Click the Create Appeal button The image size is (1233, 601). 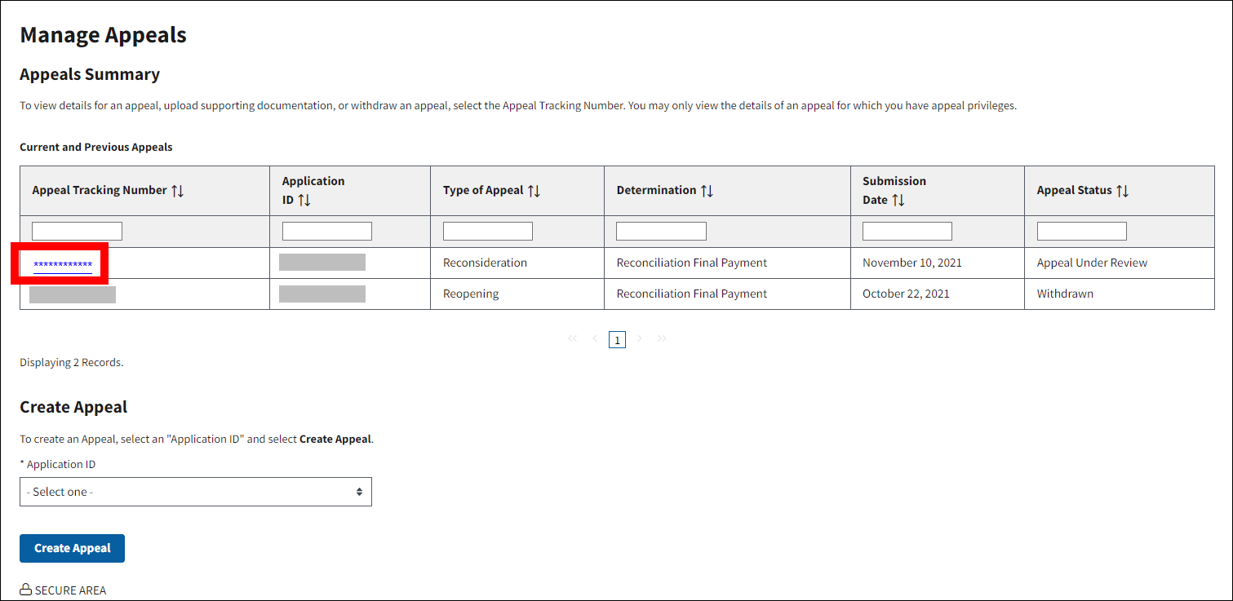[72, 549]
